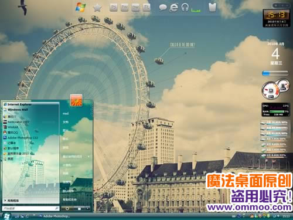This screenshot has height=220, width=293.
Task: Open the mad user folder link
Action: (66, 113)
